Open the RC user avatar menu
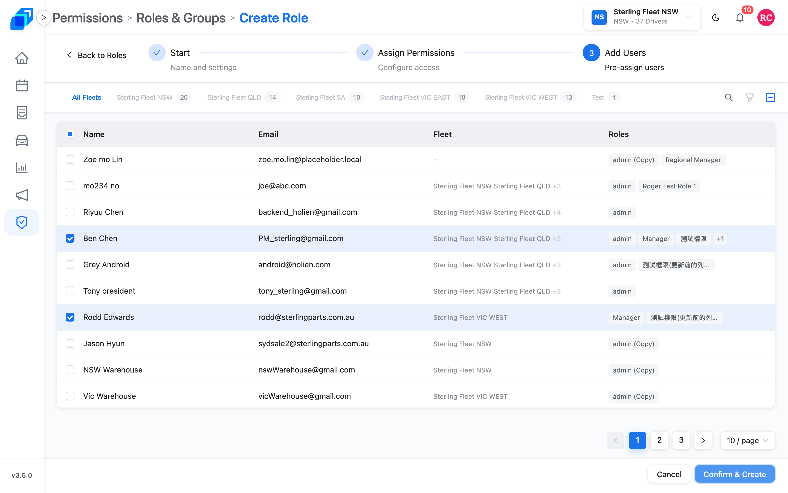Image resolution: width=788 pixels, height=493 pixels. [766, 18]
